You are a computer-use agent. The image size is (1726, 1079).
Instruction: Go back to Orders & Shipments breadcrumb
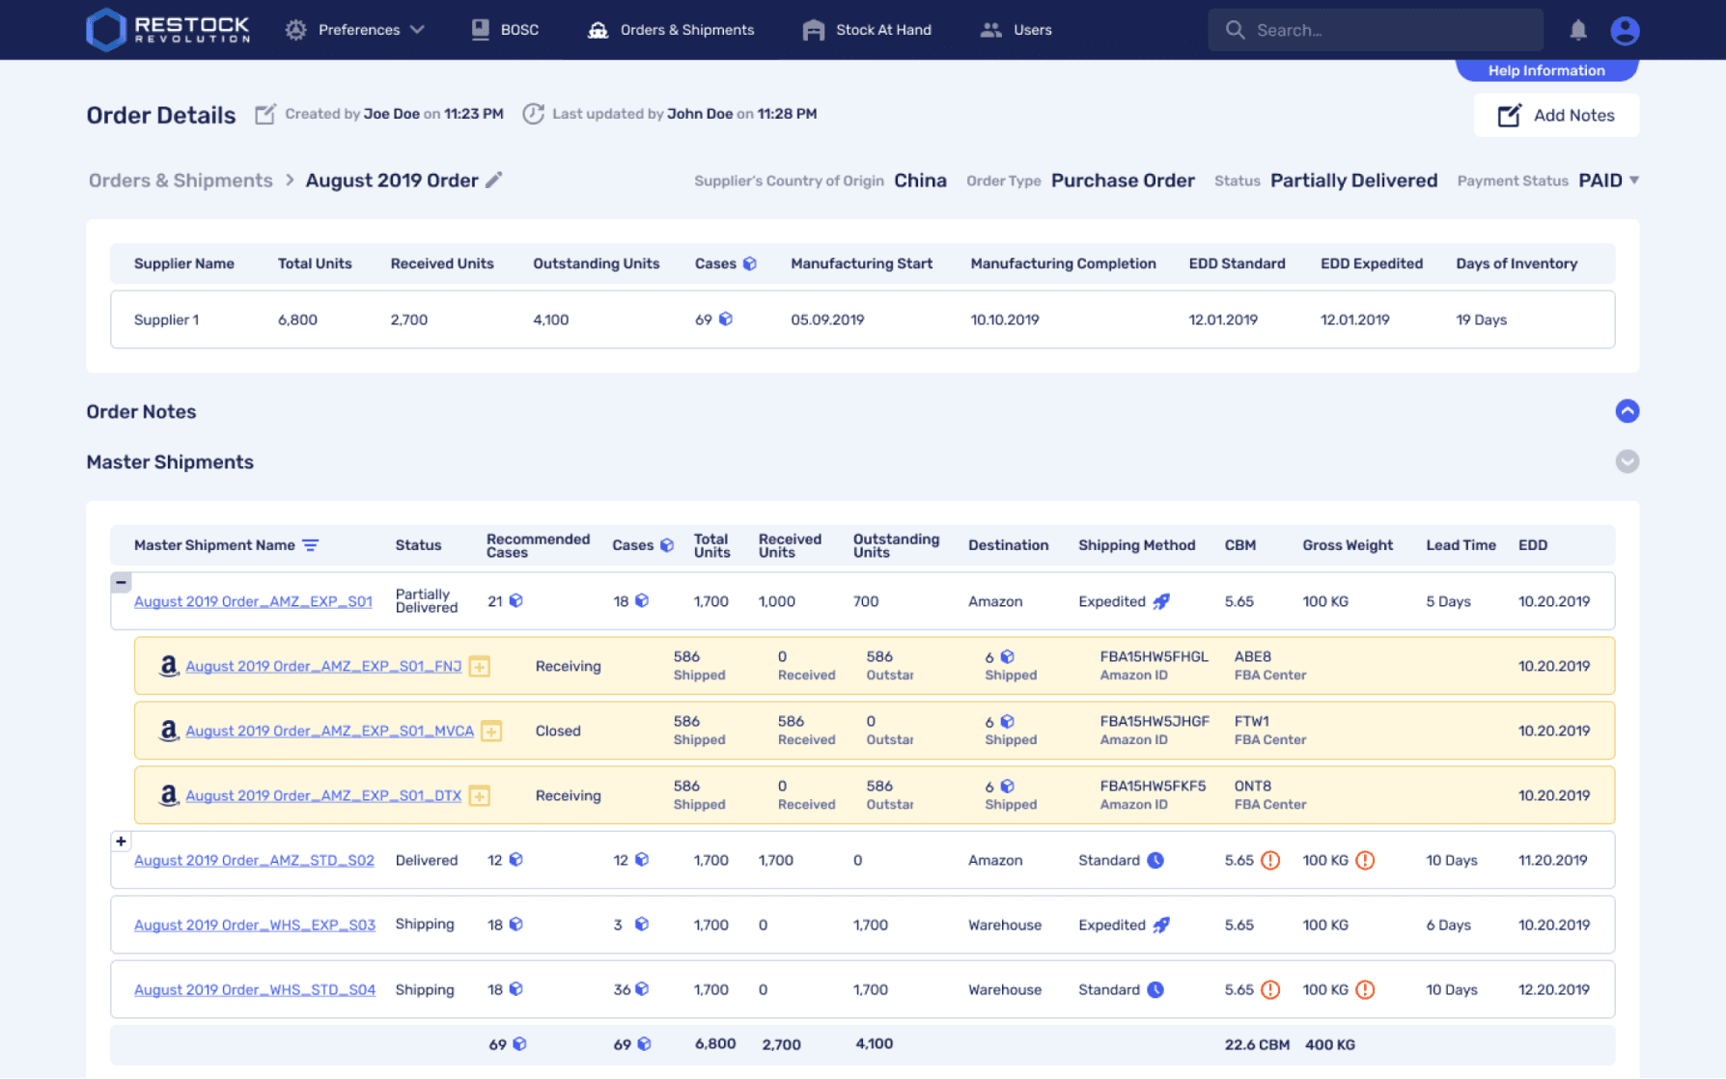pos(181,180)
